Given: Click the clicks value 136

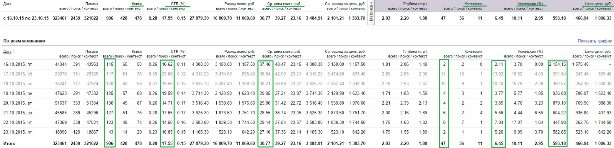Looking at the screenshot, I should (x=110, y=103).
